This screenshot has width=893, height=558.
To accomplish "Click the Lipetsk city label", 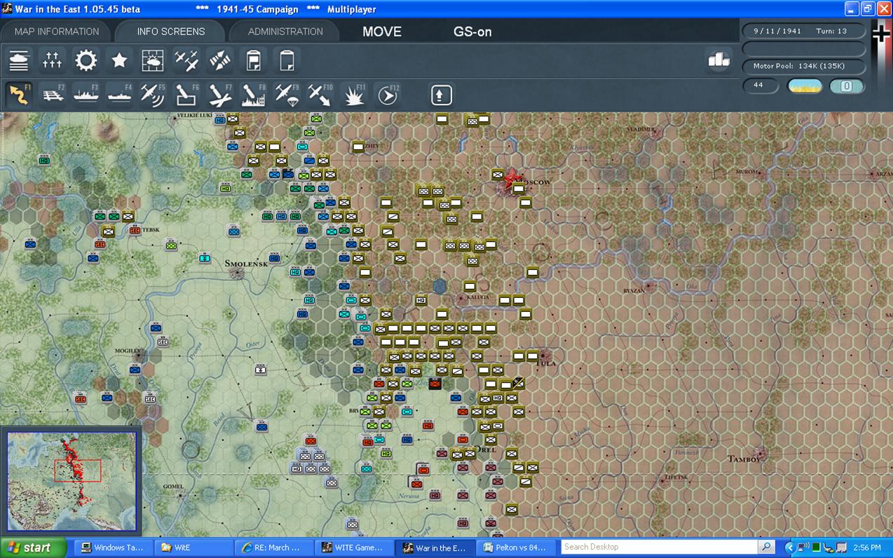I will pyautogui.click(x=676, y=477).
